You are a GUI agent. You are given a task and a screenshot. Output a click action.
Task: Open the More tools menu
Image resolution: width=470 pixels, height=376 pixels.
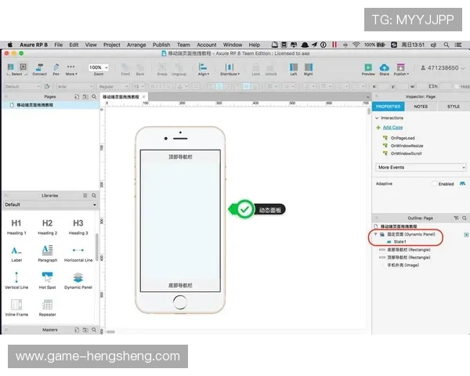click(x=71, y=70)
